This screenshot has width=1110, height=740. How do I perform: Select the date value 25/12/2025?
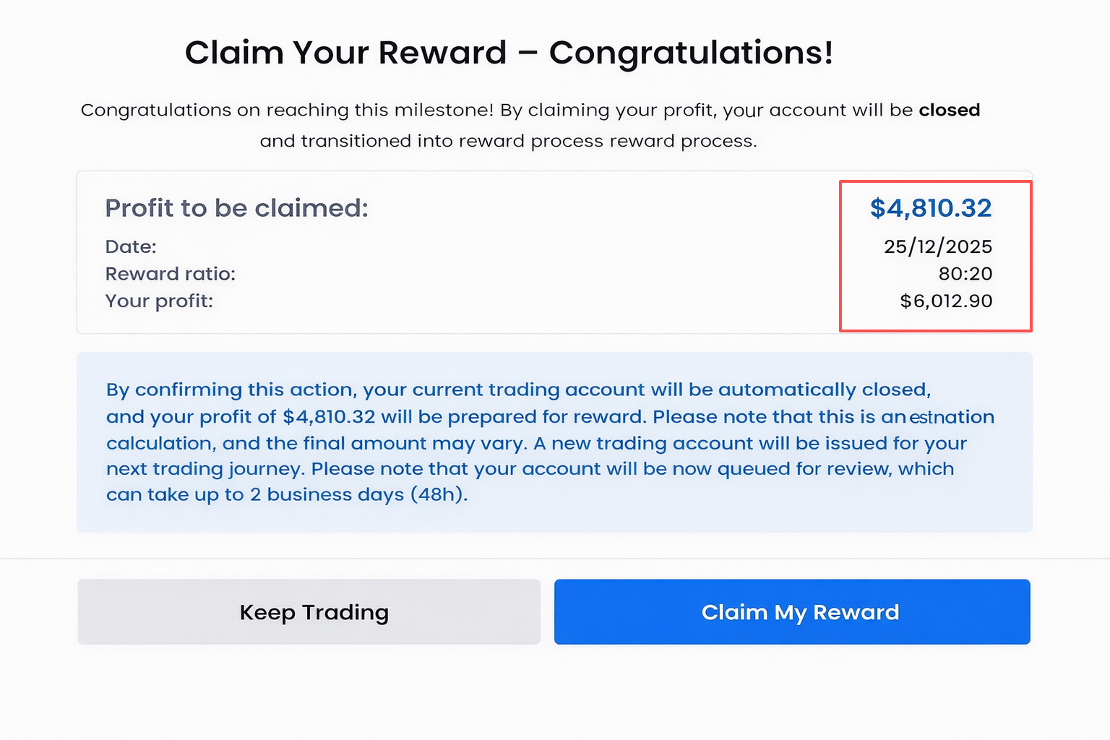(937, 247)
